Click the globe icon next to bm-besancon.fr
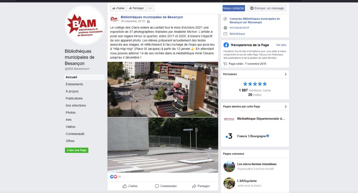The image size is (358, 193). (226, 28)
